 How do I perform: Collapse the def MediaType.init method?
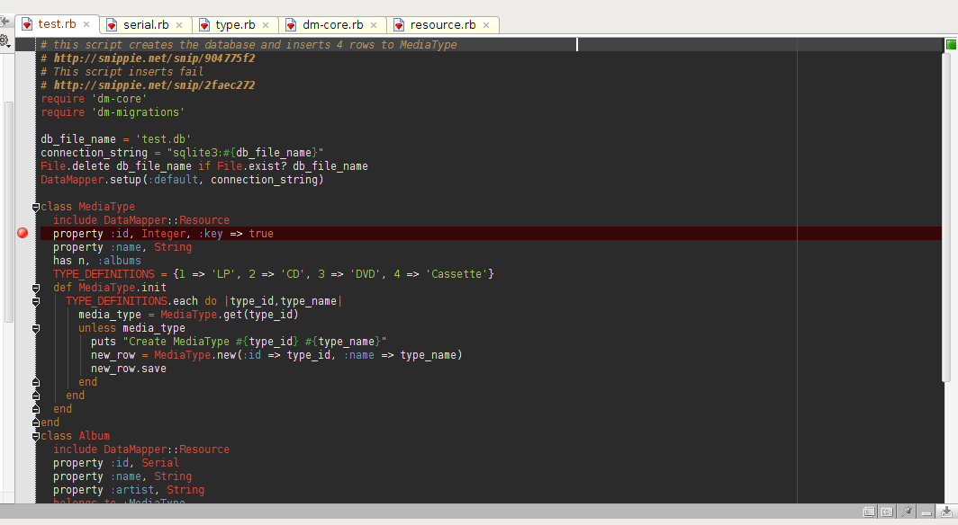tap(36, 288)
